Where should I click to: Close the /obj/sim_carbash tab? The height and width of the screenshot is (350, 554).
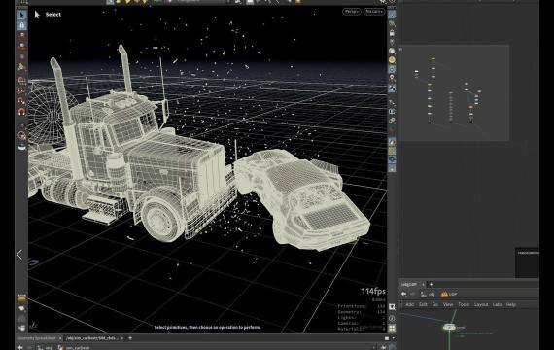[122, 338]
